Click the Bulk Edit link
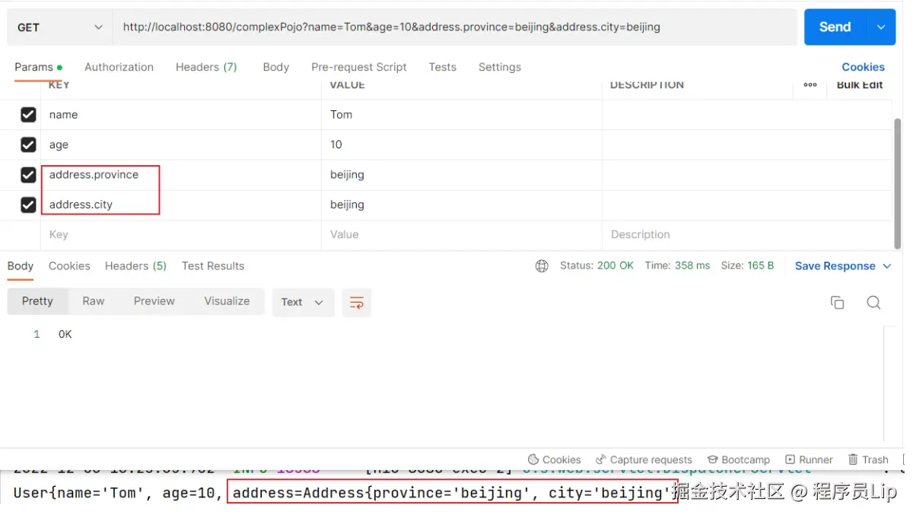This screenshot has height=518, width=913. tap(860, 85)
